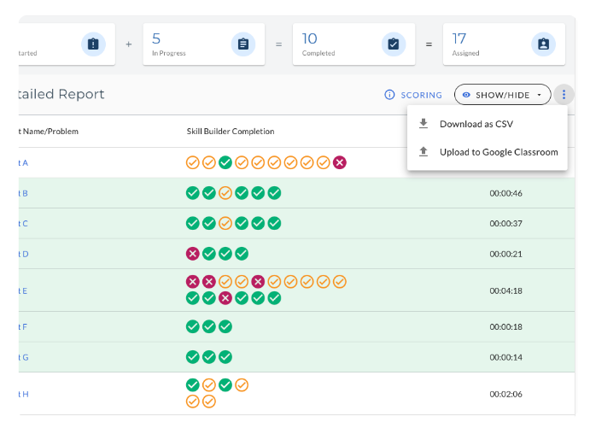This screenshot has height=434, width=596.
Task: Click the In Progress clipboard icon
Action: point(243,44)
